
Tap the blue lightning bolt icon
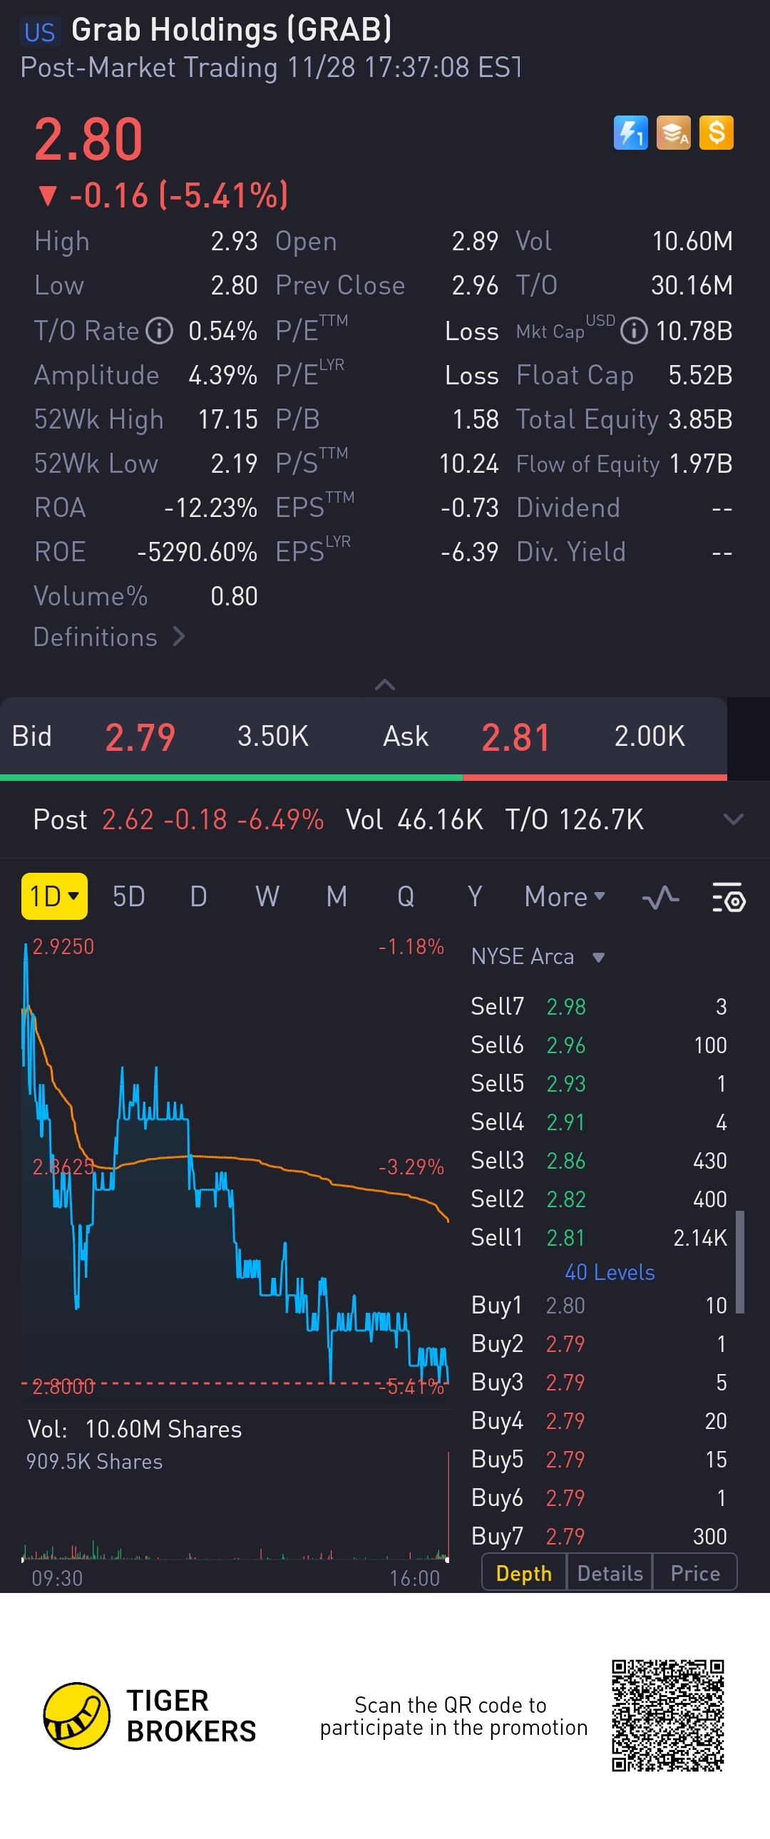[630, 133]
